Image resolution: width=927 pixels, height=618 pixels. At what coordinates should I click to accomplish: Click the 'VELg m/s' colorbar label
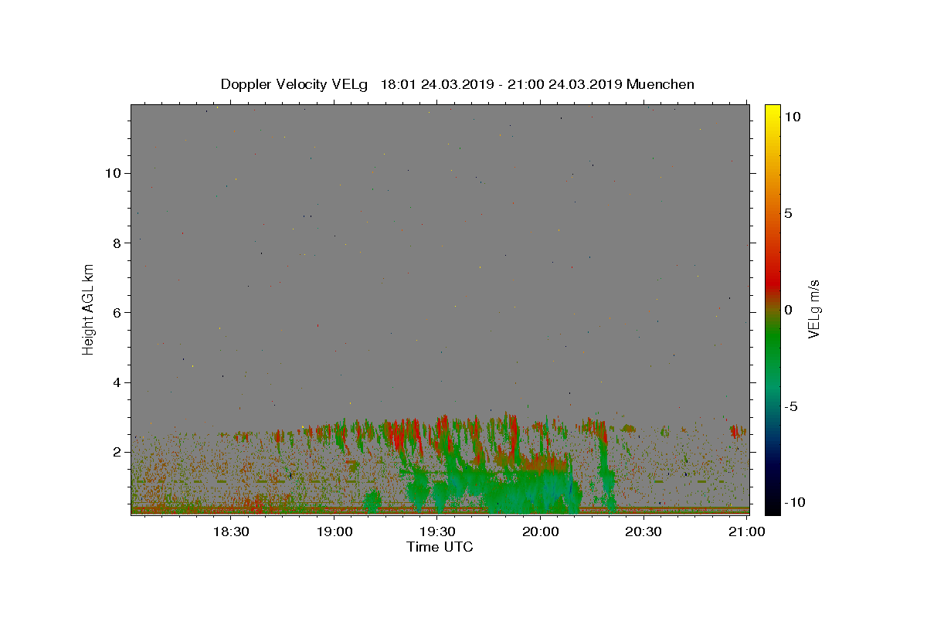pyautogui.click(x=813, y=310)
